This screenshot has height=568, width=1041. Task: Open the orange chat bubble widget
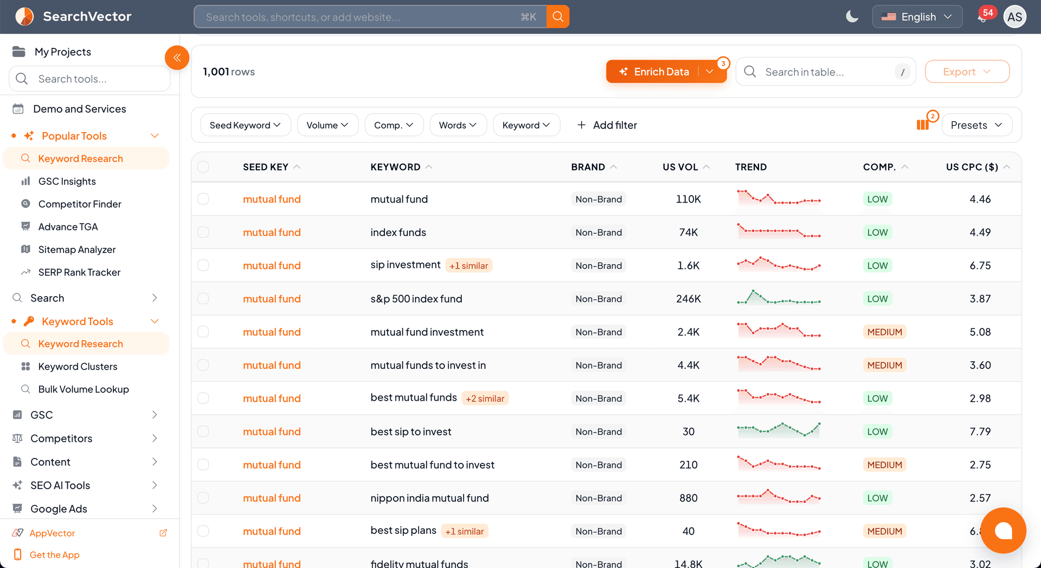point(1003,530)
